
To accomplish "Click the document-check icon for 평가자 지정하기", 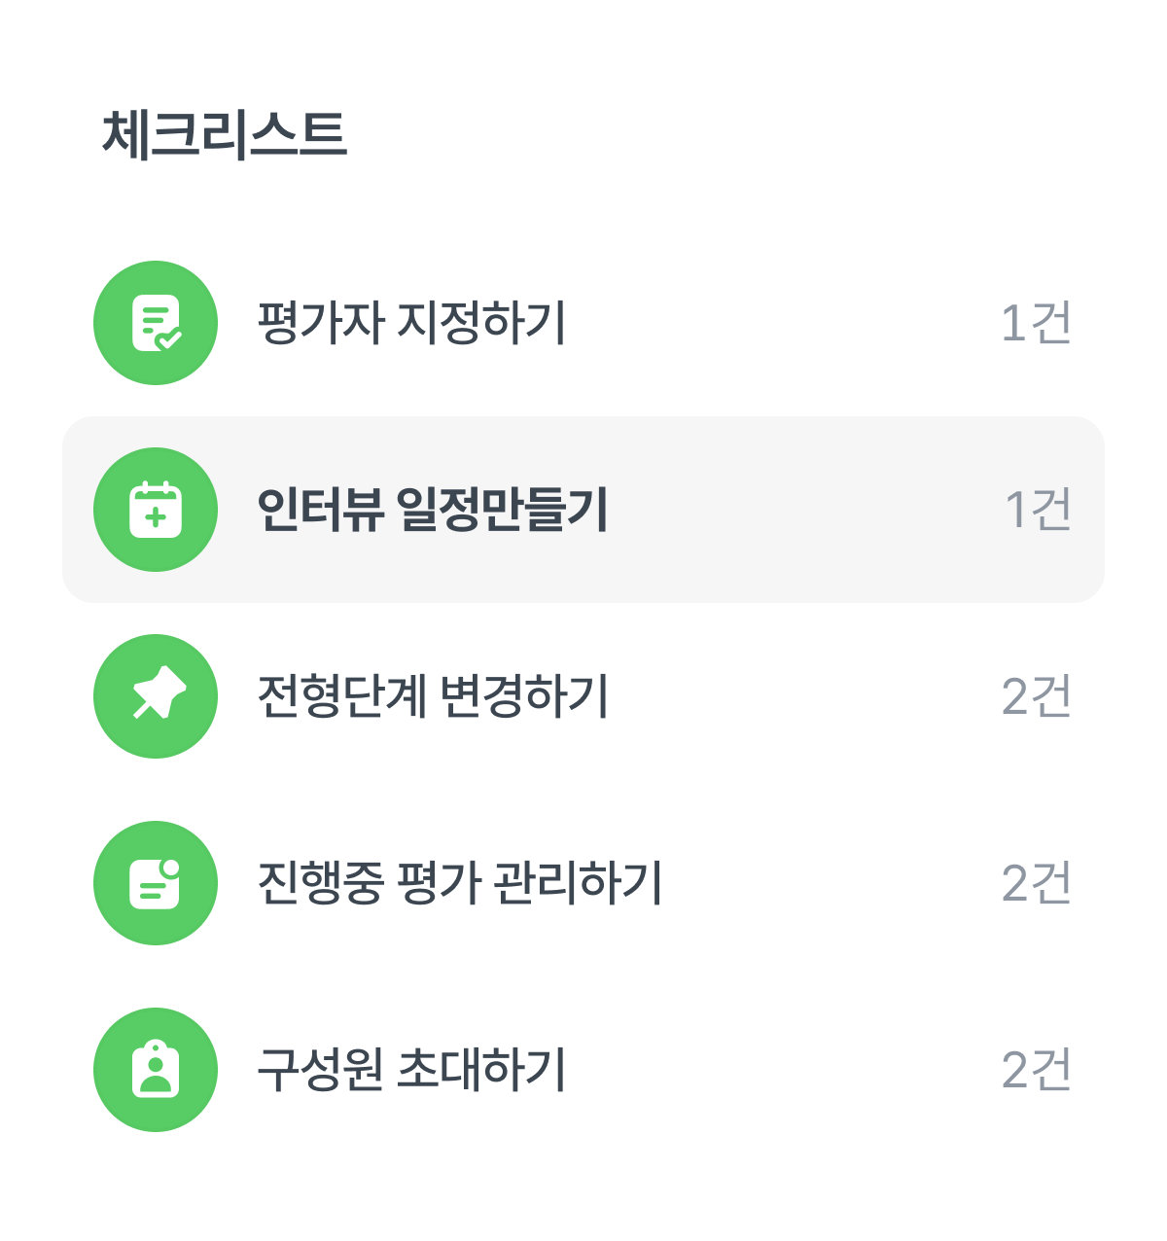I will [156, 323].
